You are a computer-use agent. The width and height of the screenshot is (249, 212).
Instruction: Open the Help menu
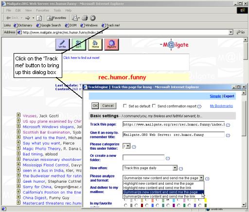click(69, 10)
